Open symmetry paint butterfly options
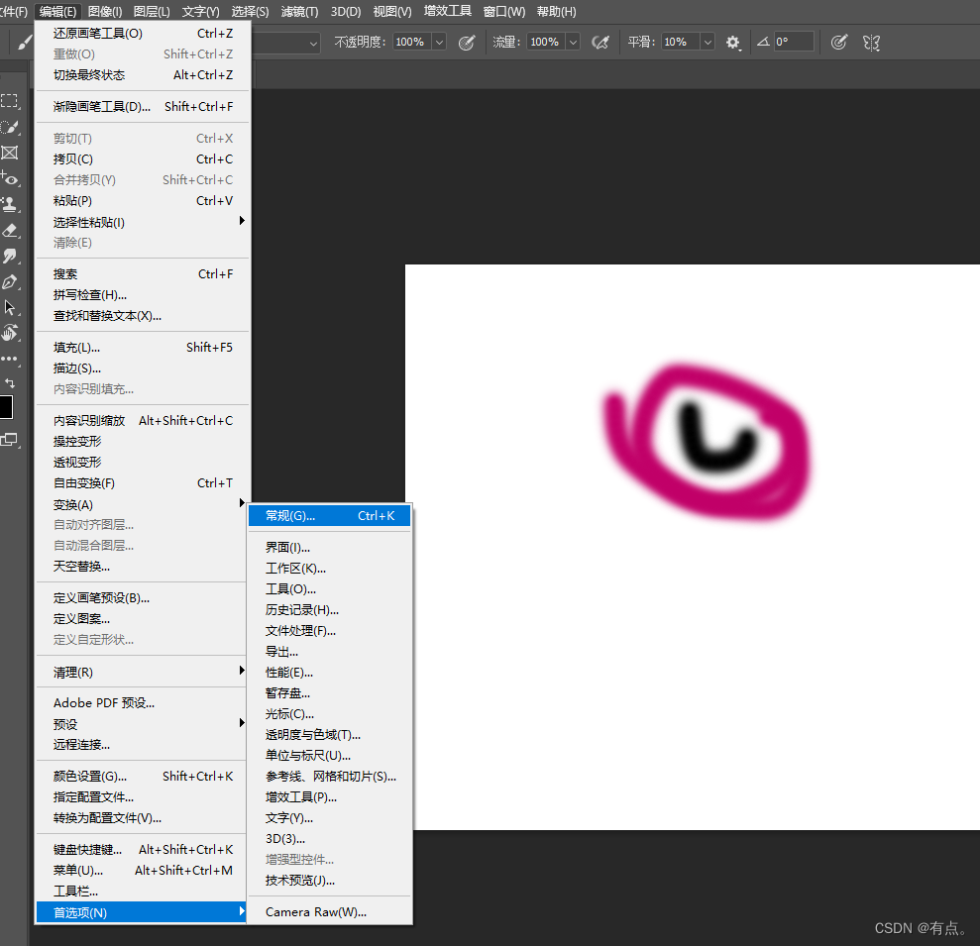Viewport: 980px width, 946px height. tap(871, 43)
